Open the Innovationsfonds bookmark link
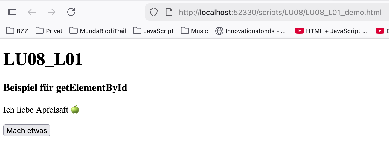Screen dimensions: 389x153 point(256,31)
